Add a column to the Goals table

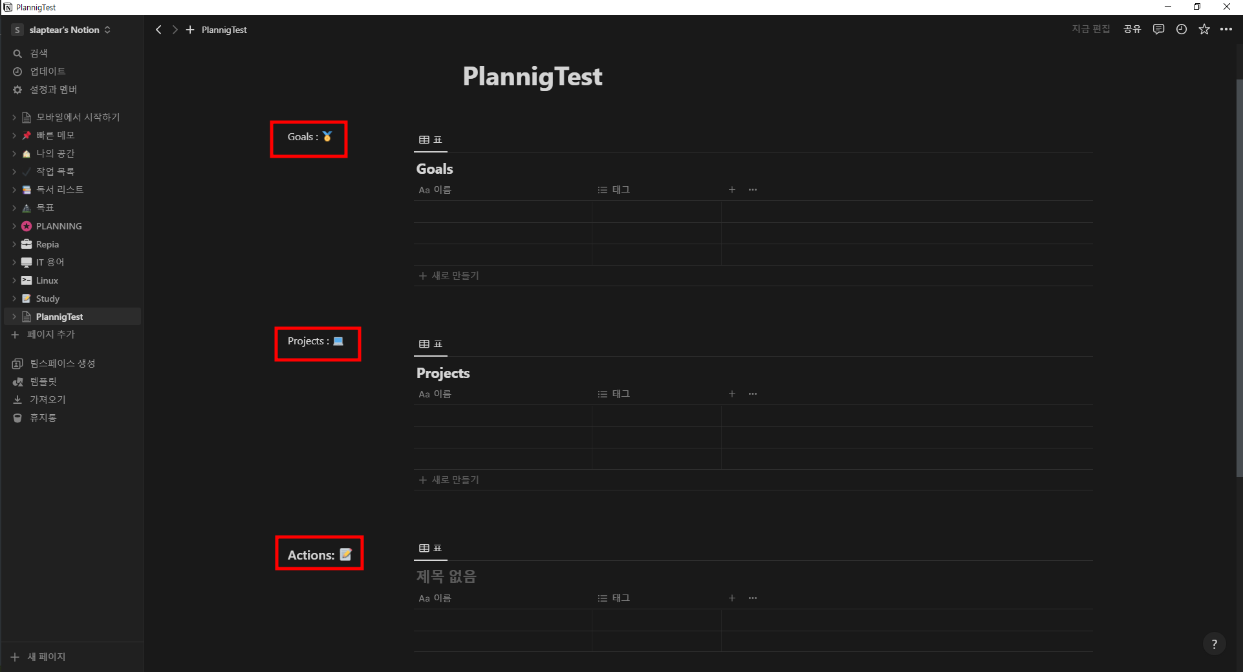pos(732,190)
